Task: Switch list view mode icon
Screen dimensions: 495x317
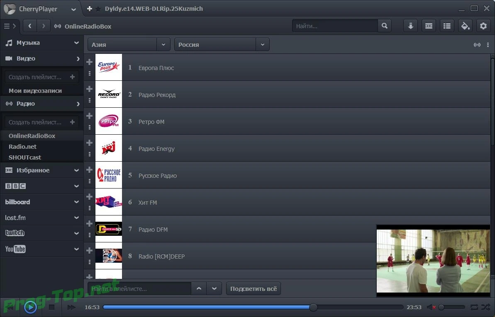Action: click(447, 26)
